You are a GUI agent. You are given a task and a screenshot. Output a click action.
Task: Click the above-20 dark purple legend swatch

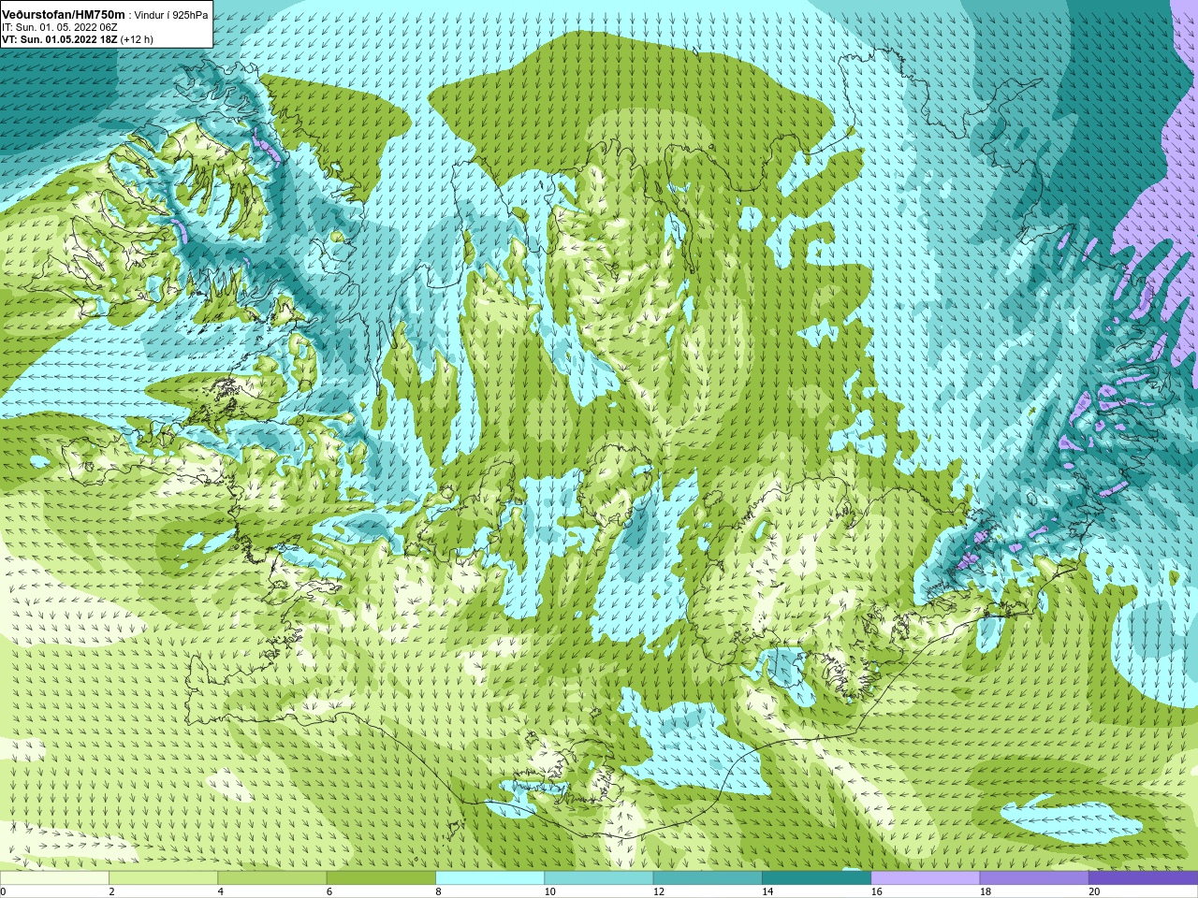click(x=1143, y=878)
